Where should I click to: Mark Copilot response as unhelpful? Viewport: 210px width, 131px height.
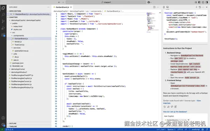[x=172, y=107]
